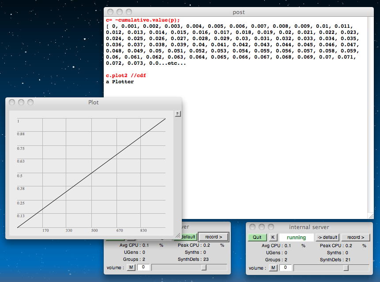Adjust the internal server volume slider
380x282 pixels.
(x=346, y=267)
